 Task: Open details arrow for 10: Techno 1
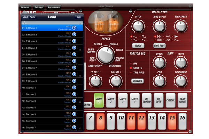[x=74, y=88]
